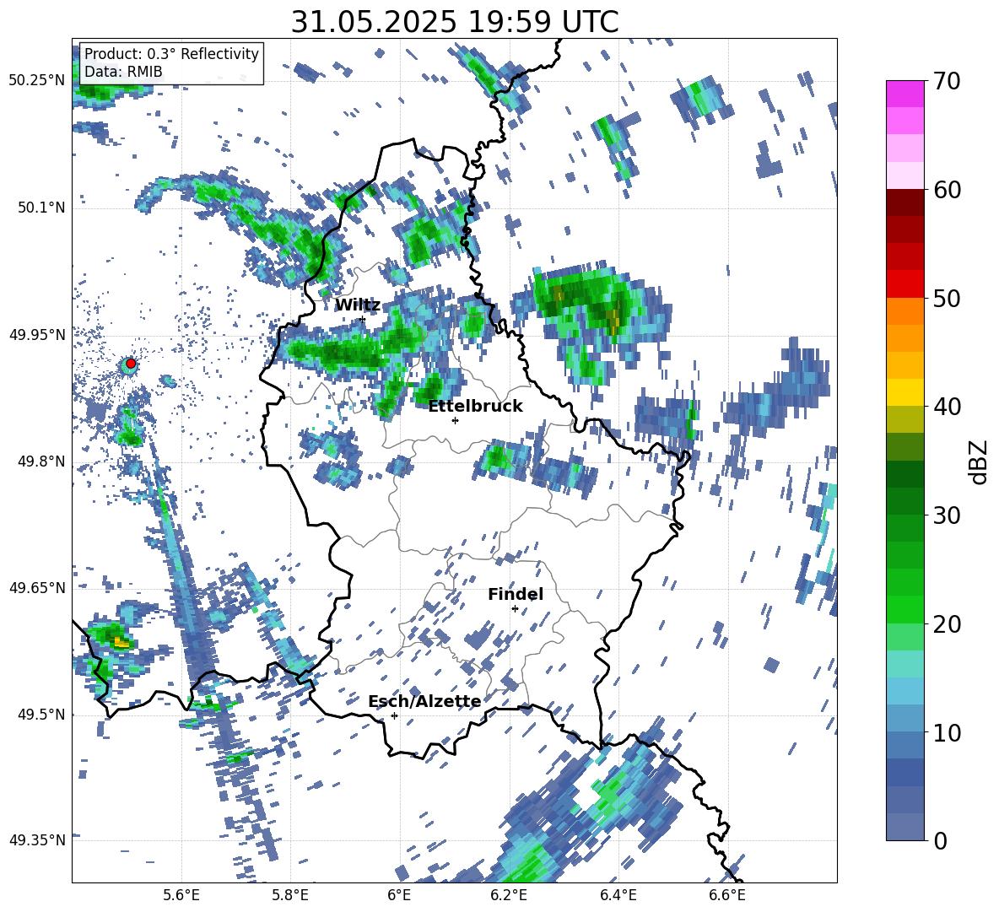
Task: Click the 10 value on the colorbar
Action: click(946, 732)
